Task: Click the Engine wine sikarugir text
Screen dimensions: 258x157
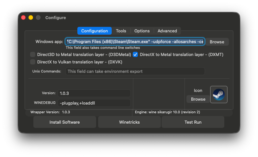Action: (167, 112)
